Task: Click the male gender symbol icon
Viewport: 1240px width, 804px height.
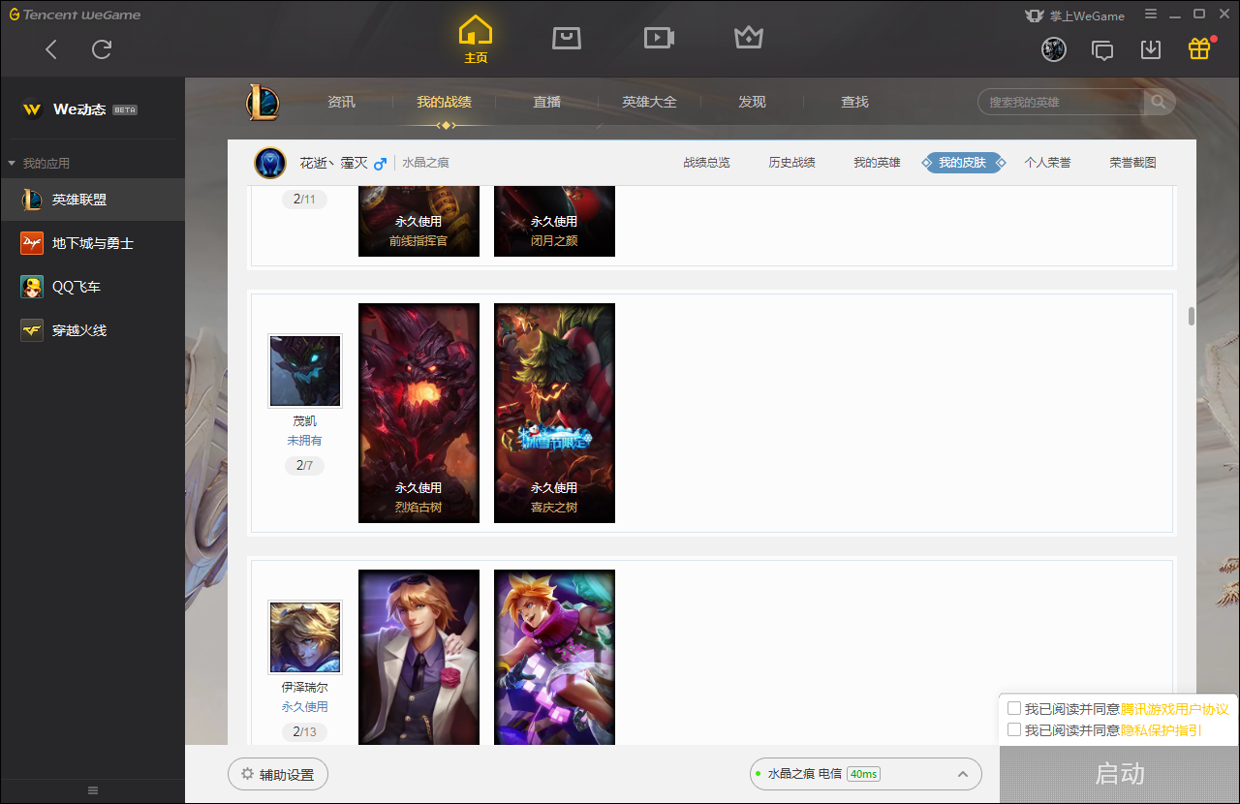Action: (380, 163)
